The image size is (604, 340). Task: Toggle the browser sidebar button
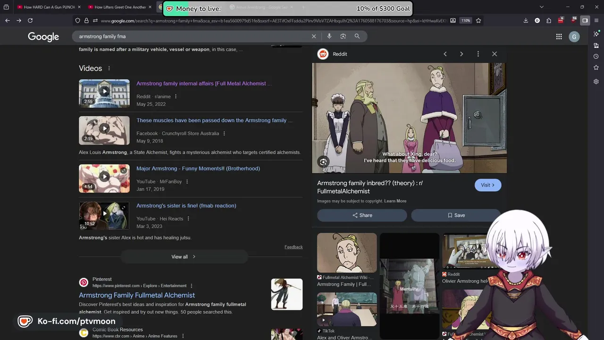coord(585,20)
